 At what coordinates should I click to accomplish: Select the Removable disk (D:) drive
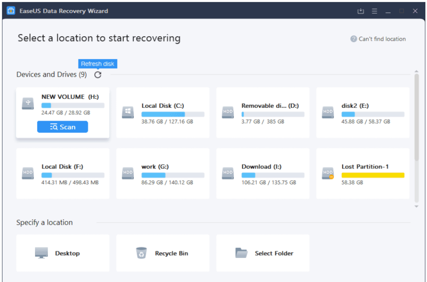263,112
